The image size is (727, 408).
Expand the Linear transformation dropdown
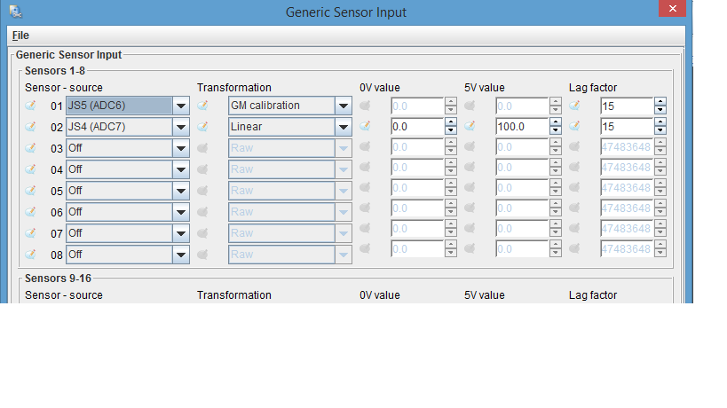click(x=344, y=127)
